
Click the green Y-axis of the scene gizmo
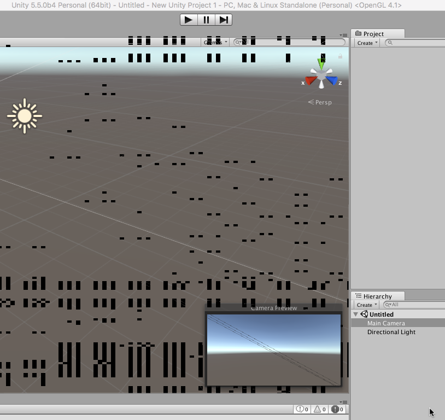321,63
